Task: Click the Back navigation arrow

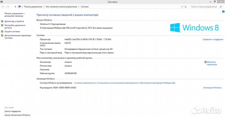Action: click(3, 7)
